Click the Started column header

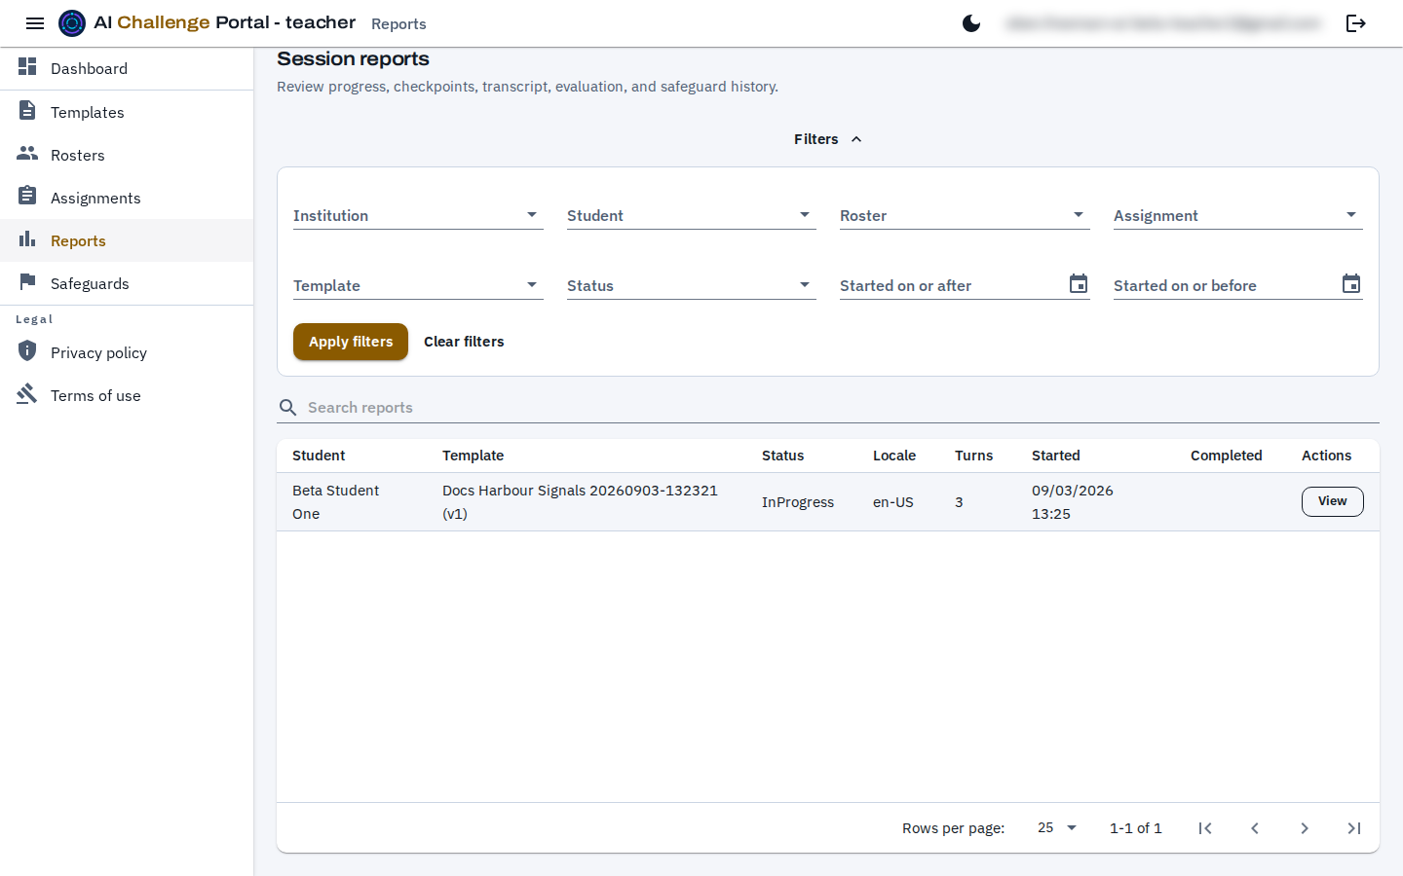click(1056, 456)
